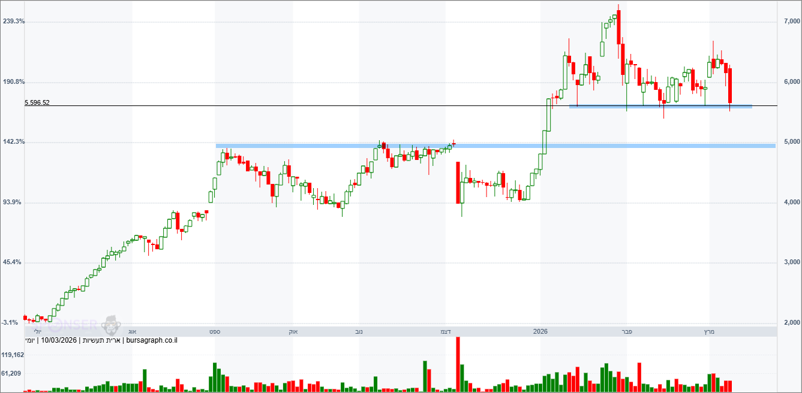The height and width of the screenshot is (393, 802).
Task: Click the 190.8% label on the percent axis
Action: [x=14, y=81]
